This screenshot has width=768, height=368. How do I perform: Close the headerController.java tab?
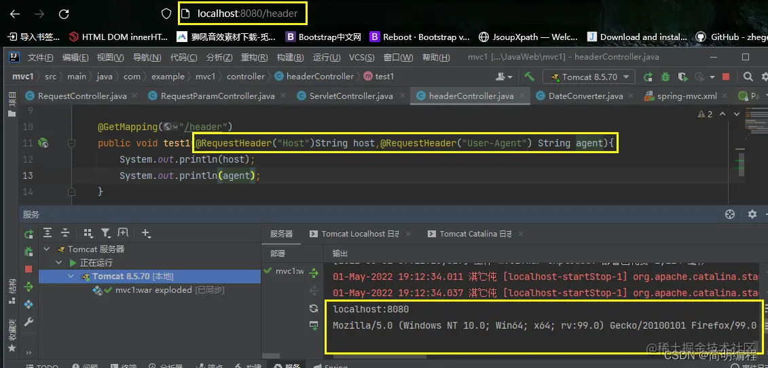tap(523, 96)
